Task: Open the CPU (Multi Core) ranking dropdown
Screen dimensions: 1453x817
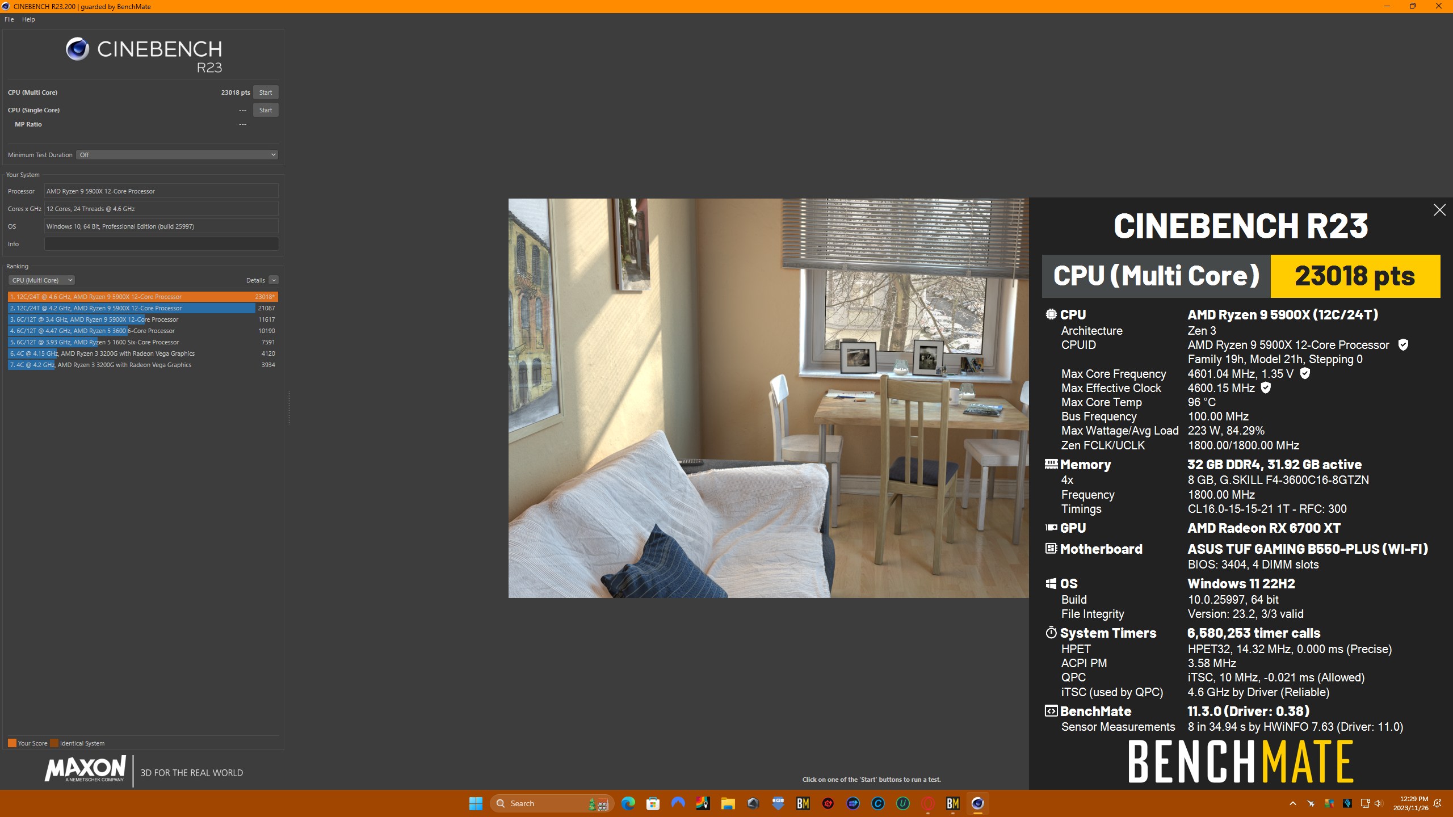Action: pyautogui.click(x=41, y=280)
